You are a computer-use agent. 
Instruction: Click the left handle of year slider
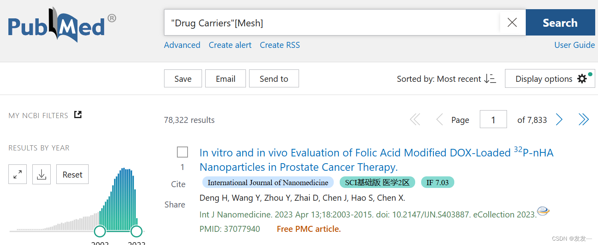tap(100, 231)
